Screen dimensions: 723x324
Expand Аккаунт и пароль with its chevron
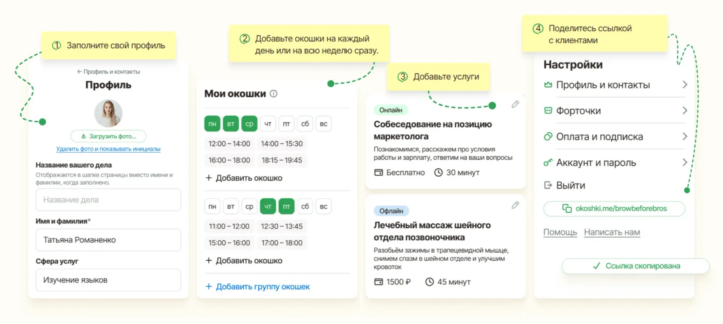pyautogui.click(x=685, y=162)
